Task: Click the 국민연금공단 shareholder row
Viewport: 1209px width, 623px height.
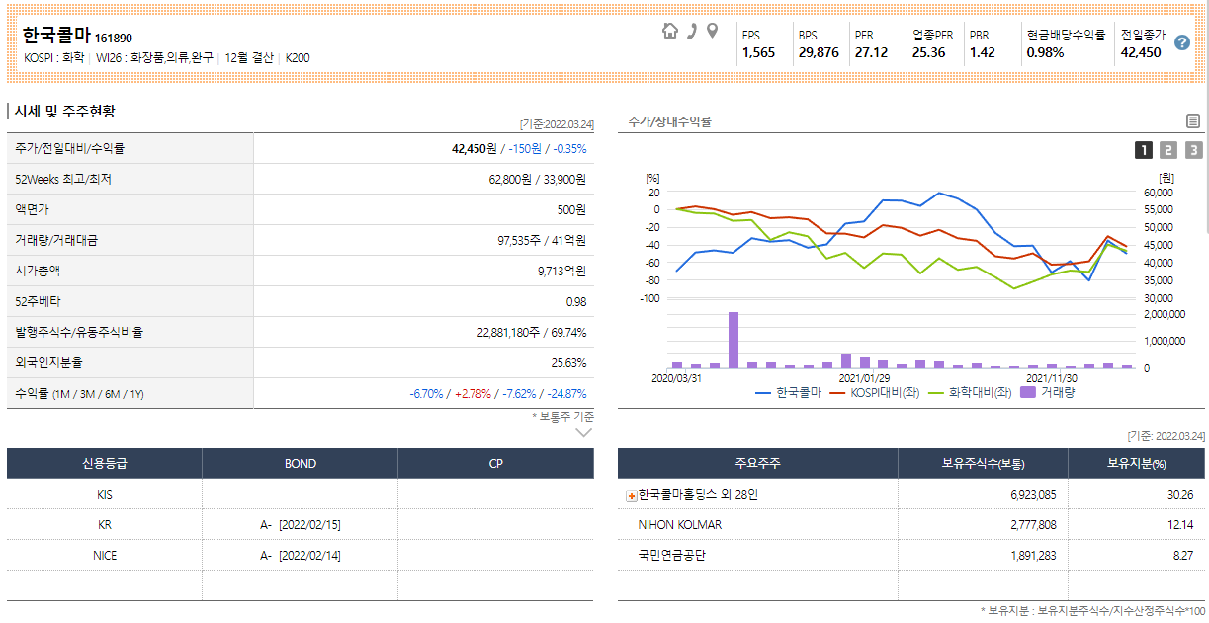Action: 911,555
